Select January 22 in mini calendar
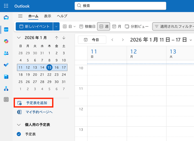Screen dimensions: 194x141 point(49,75)
